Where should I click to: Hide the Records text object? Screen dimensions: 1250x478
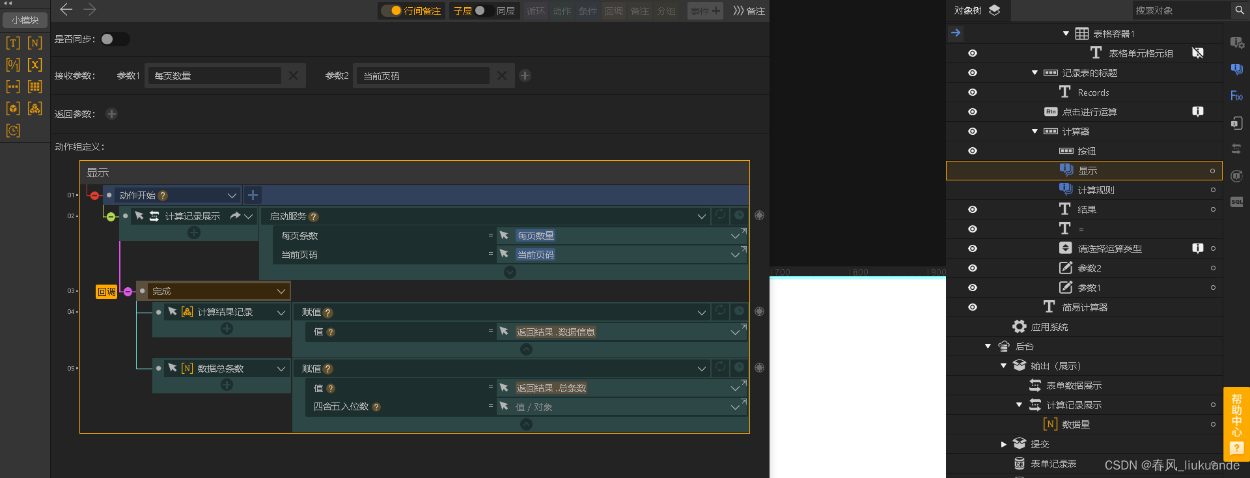[973, 92]
